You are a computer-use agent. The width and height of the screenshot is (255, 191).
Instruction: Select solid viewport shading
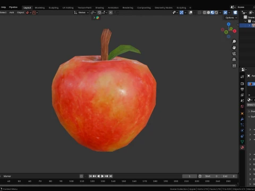click(x=208, y=13)
